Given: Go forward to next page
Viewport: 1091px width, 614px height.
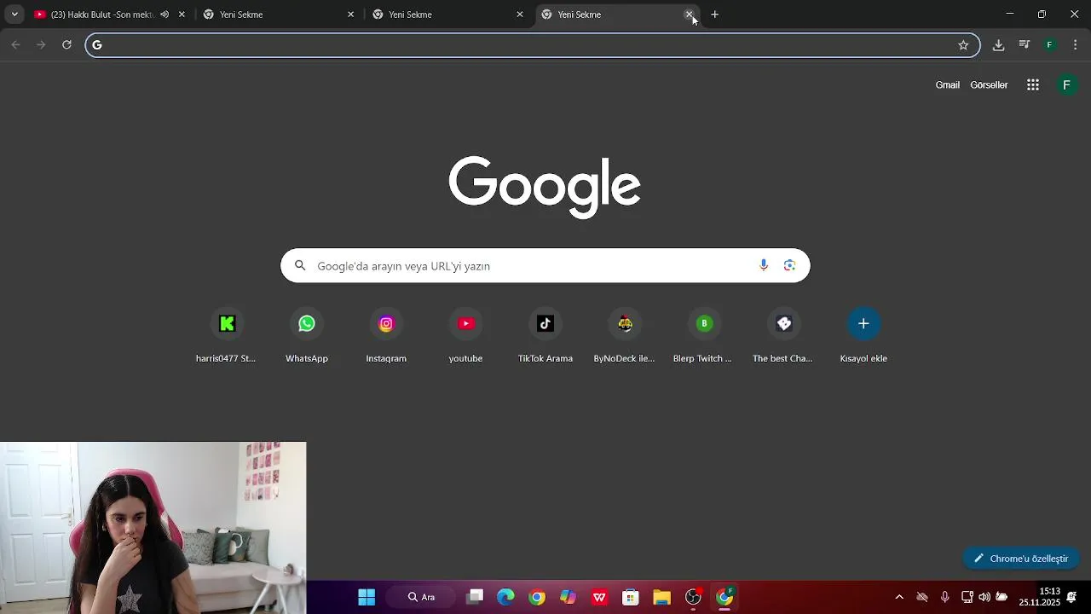Looking at the screenshot, I should click(41, 45).
